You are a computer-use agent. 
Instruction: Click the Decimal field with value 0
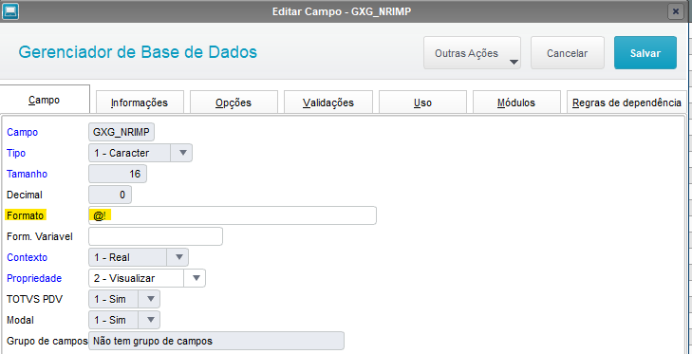pyautogui.click(x=110, y=195)
